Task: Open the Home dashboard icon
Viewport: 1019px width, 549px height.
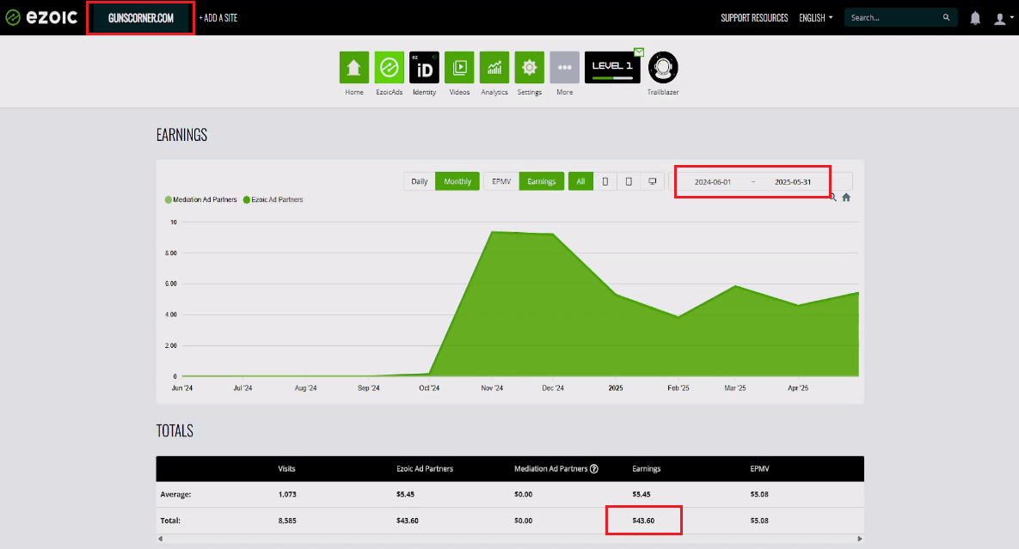Action: [x=354, y=68]
